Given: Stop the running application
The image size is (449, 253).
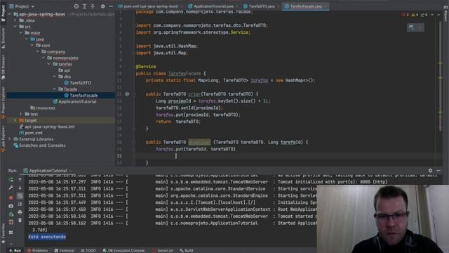Looking at the screenshot, I should 11,197.
